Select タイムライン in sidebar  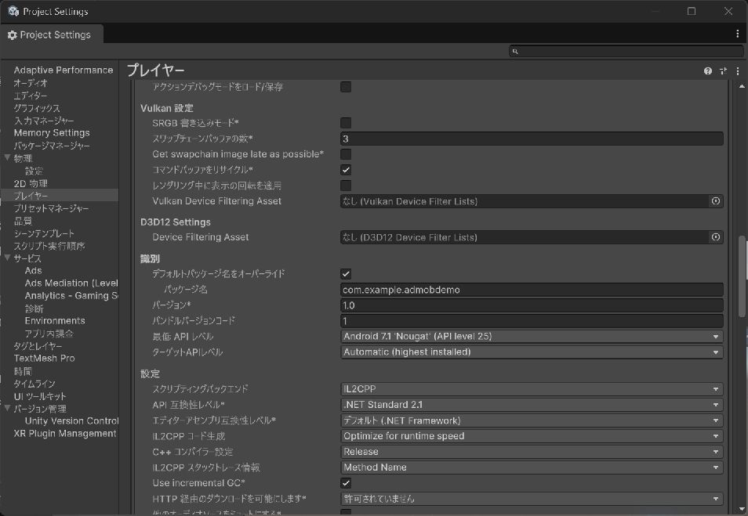[x=34, y=384]
